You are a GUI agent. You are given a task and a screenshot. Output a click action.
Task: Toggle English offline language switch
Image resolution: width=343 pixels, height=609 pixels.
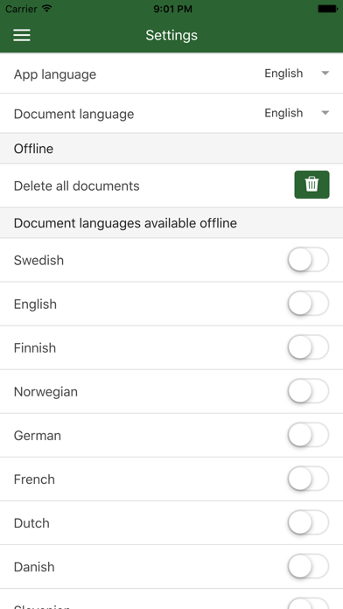(308, 304)
